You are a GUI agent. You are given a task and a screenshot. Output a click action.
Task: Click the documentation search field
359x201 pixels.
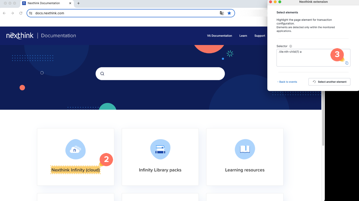point(163,74)
